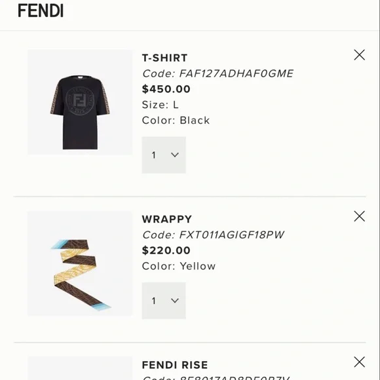Viewport: 380px width, 380px height.
Task: Open the black T-shirt product thumbnail
Action: tap(80, 102)
